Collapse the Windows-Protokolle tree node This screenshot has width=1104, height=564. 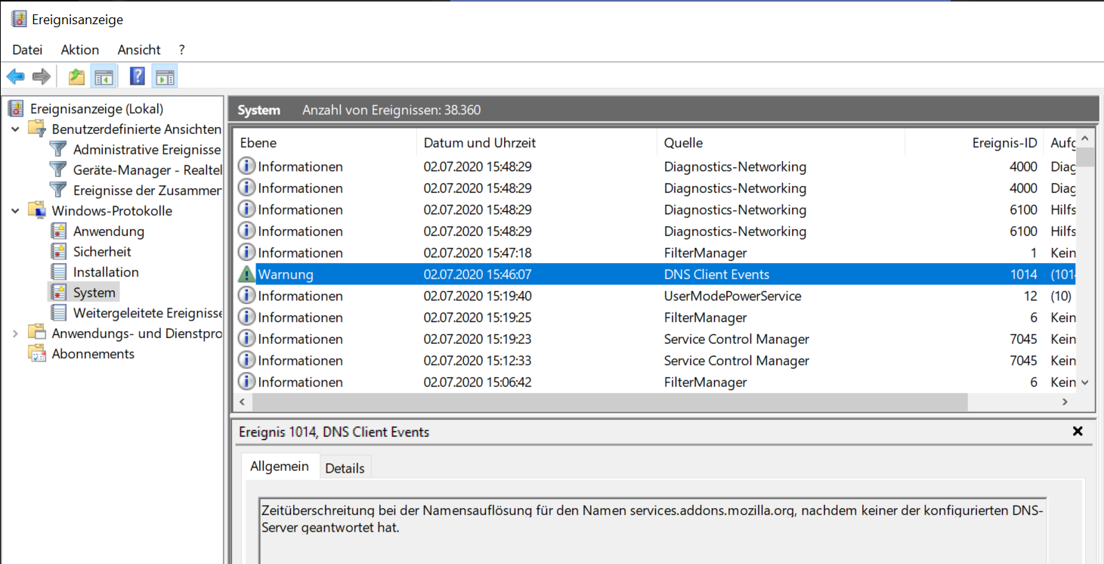[16, 211]
